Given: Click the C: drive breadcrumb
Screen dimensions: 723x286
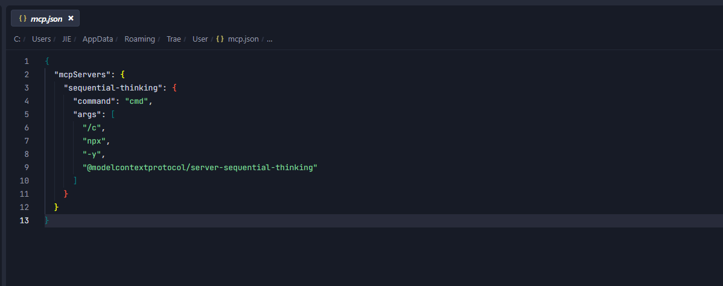Looking at the screenshot, I should (17, 39).
